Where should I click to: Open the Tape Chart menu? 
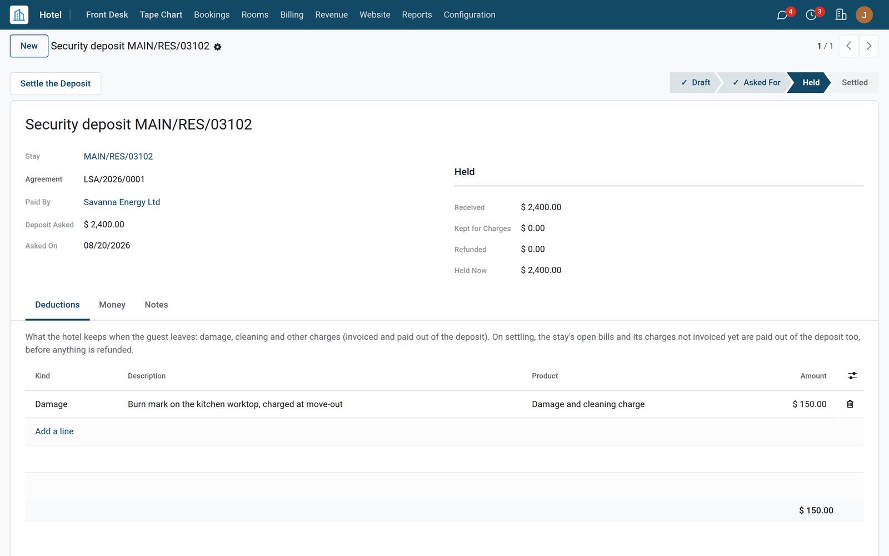tap(161, 15)
